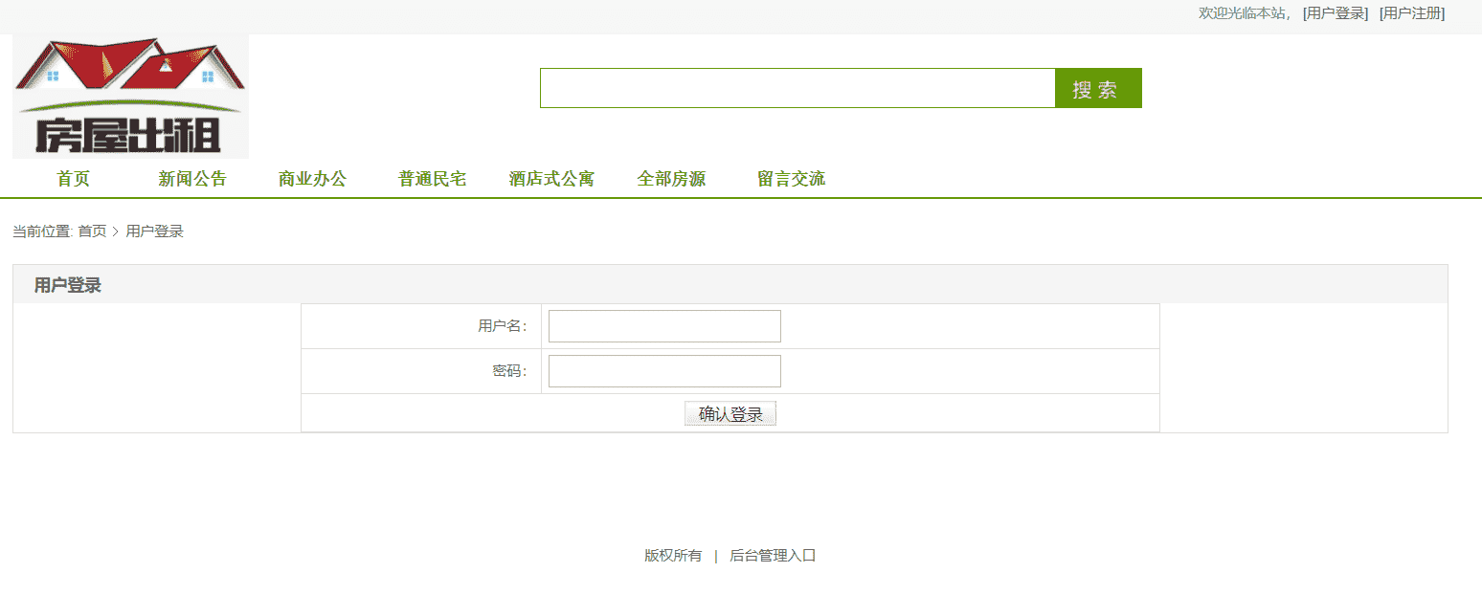This screenshot has width=1482, height=595.
Task: Click the 版权所有 footer text
Action: tap(673, 556)
